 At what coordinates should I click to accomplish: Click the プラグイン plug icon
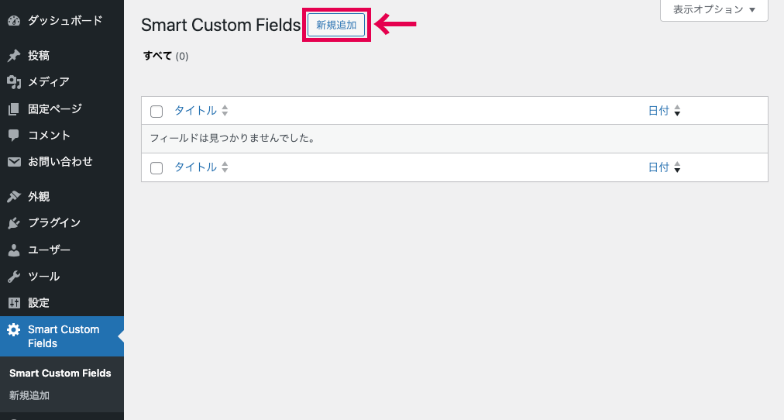point(14,223)
